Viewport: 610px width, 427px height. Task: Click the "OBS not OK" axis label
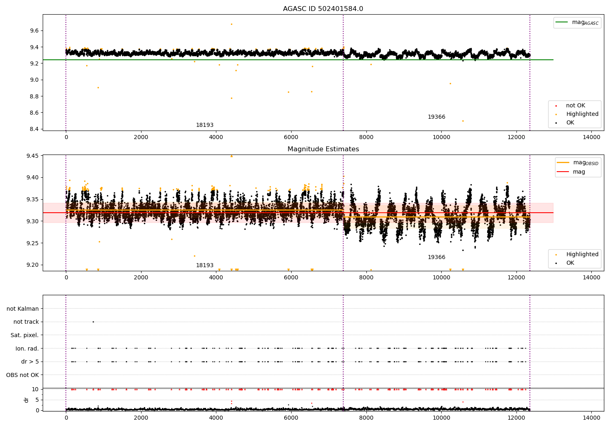pyautogui.click(x=22, y=375)
